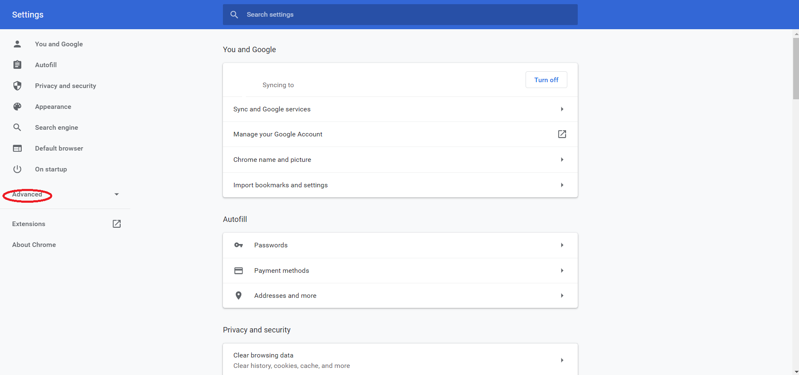This screenshot has width=799, height=375.
Task: Click Addresses and more label
Action: (285, 296)
